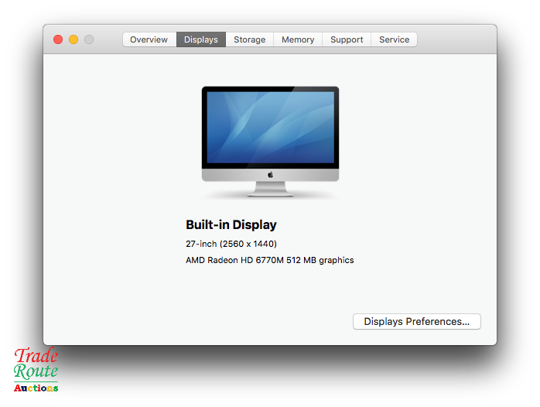Click the AMD Radeon HD 6770M graphics text
540x407 pixels.
tap(270, 260)
